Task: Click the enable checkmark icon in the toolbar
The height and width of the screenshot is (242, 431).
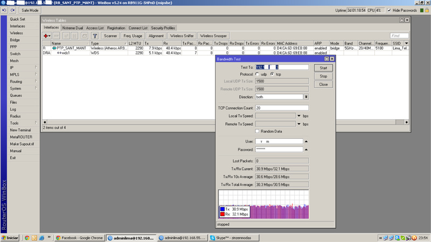Action: click(66, 35)
